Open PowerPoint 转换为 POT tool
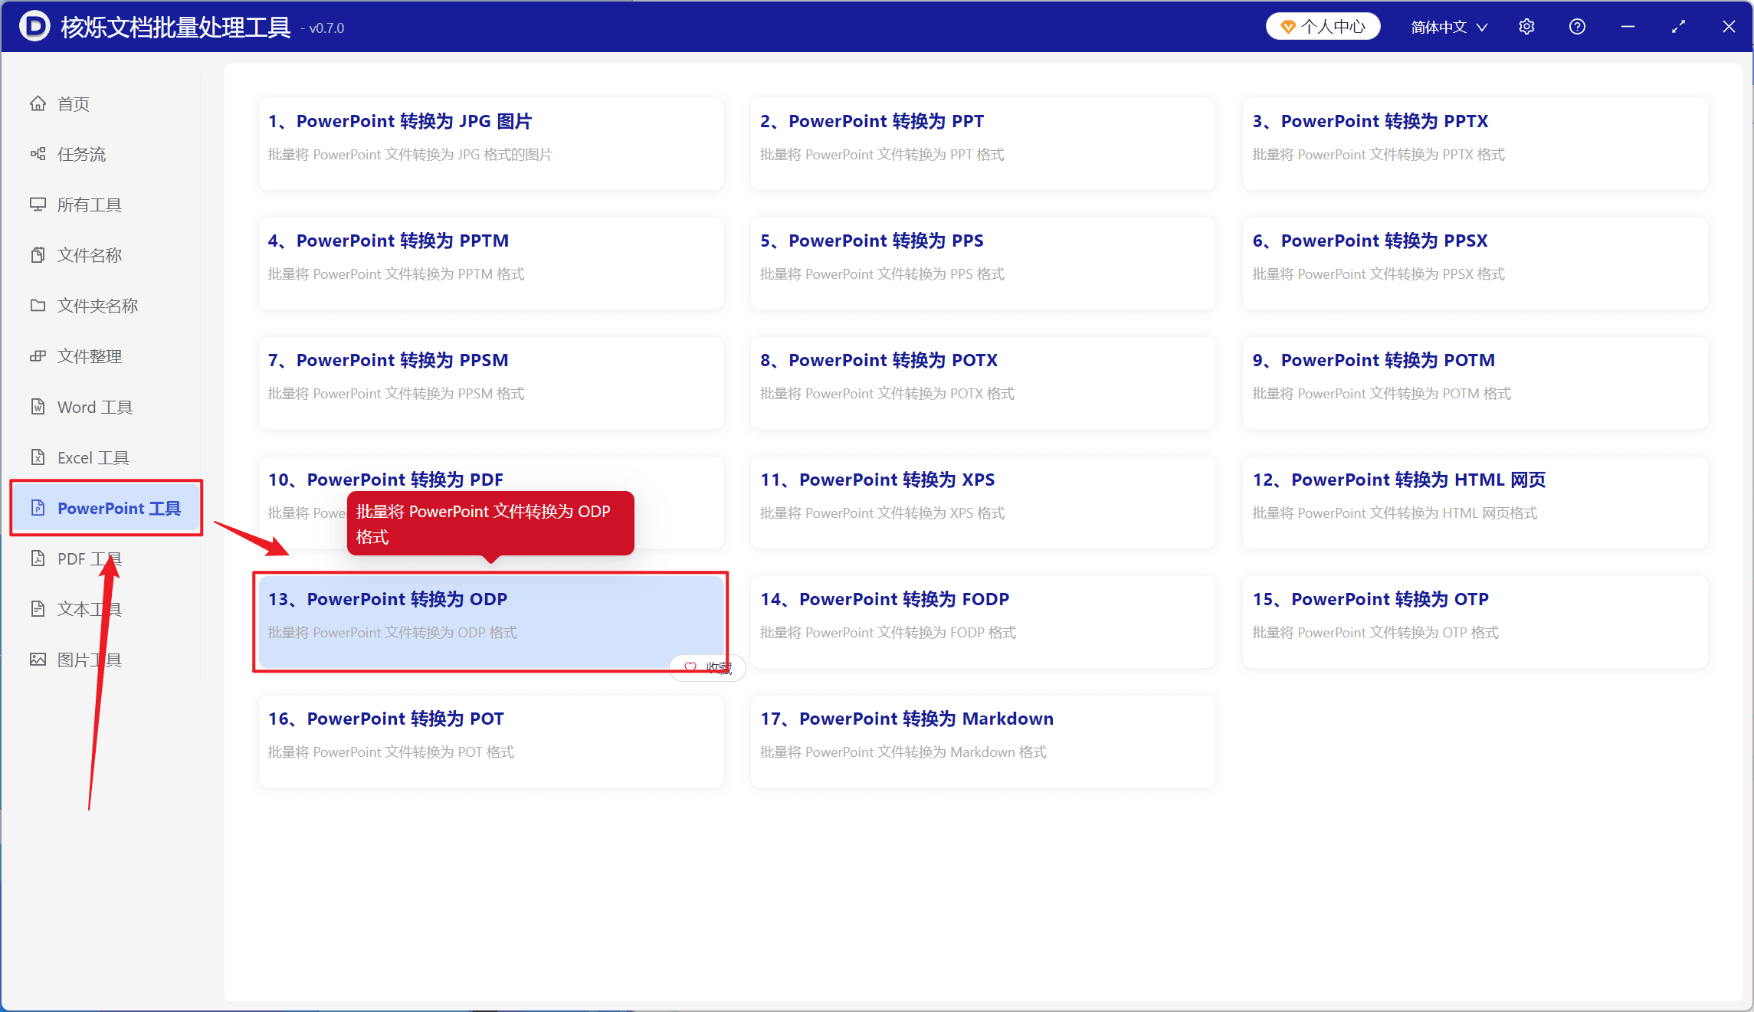Image resolution: width=1754 pixels, height=1012 pixels. pos(490,742)
